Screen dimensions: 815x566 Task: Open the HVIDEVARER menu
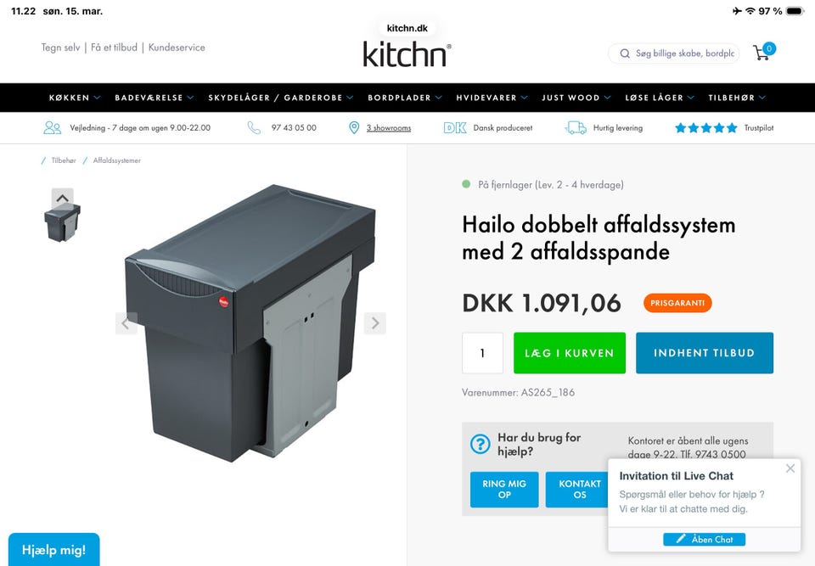click(x=492, y=98)
